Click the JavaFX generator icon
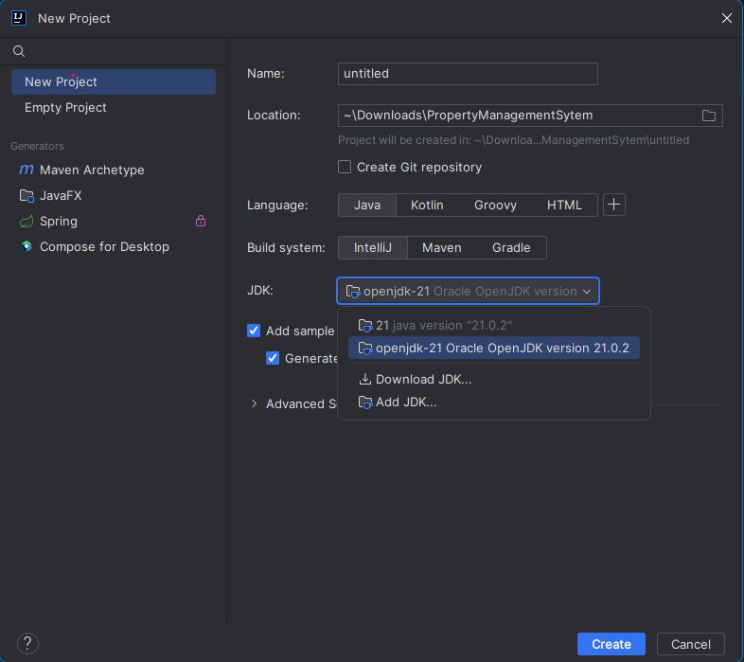Screen dimensions: 744x662 (27, 195)
